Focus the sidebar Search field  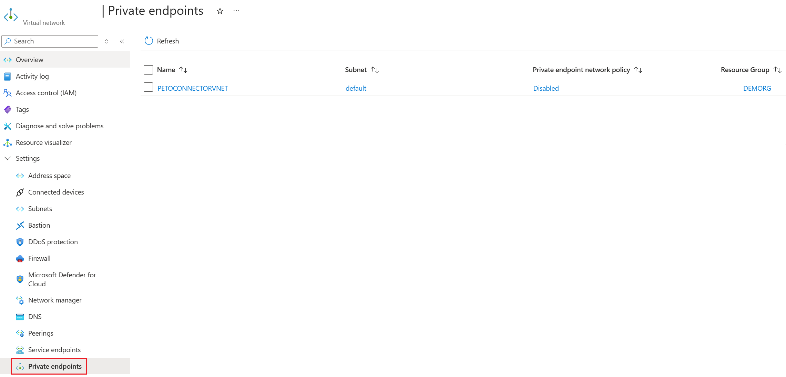(x=50, y=41)
